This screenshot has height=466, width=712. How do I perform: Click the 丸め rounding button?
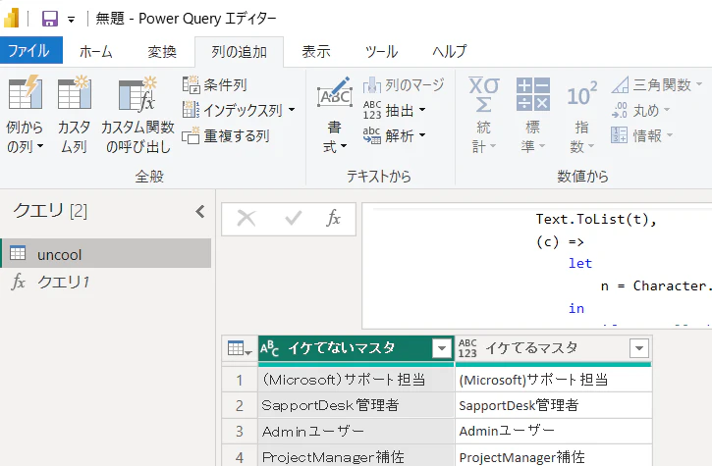(x=640, y=110)
